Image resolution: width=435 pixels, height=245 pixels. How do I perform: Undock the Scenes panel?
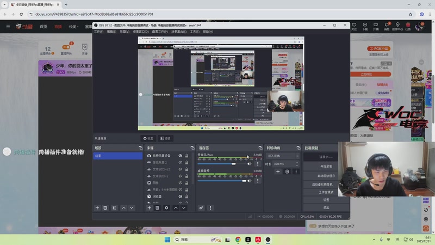(140, 148)
